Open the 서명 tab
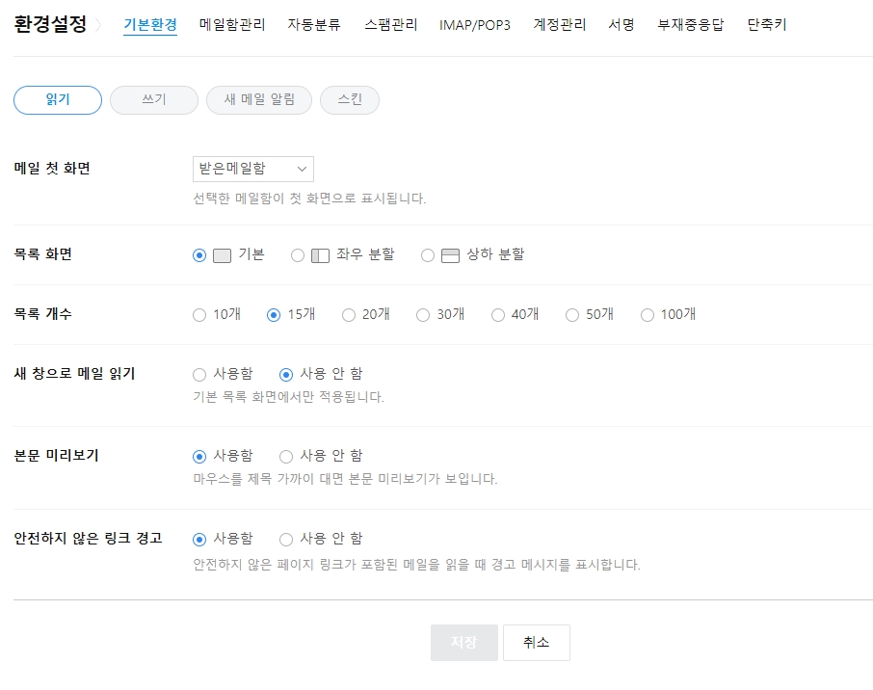Viewport: 873px width, 690px height. [622, 24]
